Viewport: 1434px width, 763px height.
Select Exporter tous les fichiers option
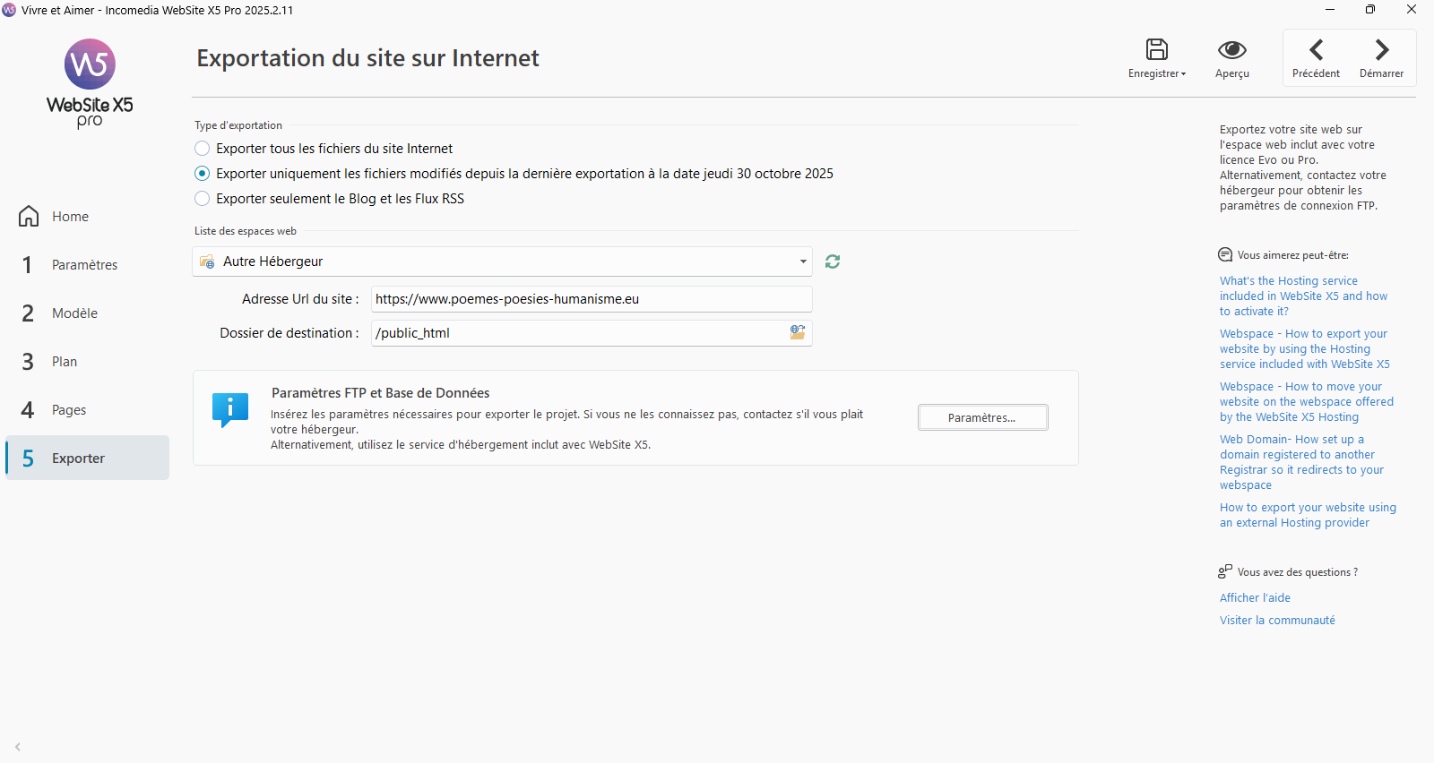pos(203,149)
